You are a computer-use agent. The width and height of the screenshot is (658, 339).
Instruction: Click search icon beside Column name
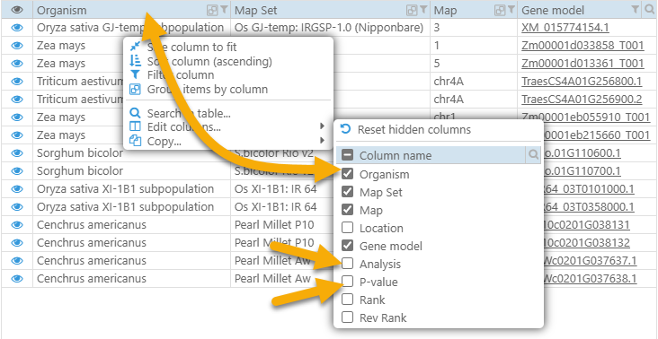[533, 155]
